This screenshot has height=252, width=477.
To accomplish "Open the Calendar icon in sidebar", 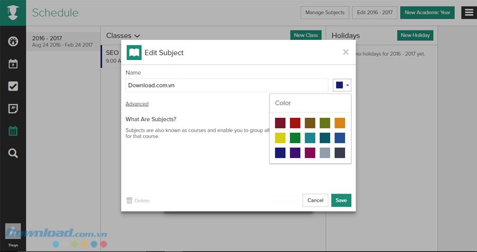I will point(13,64).
